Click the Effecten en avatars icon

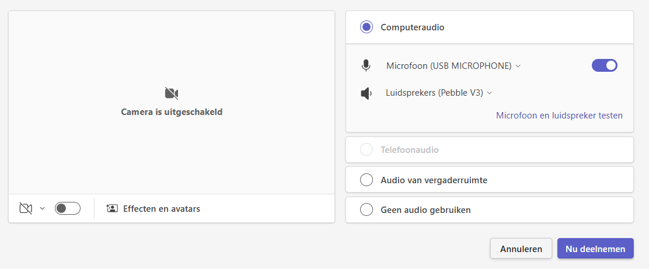[111, 208]
